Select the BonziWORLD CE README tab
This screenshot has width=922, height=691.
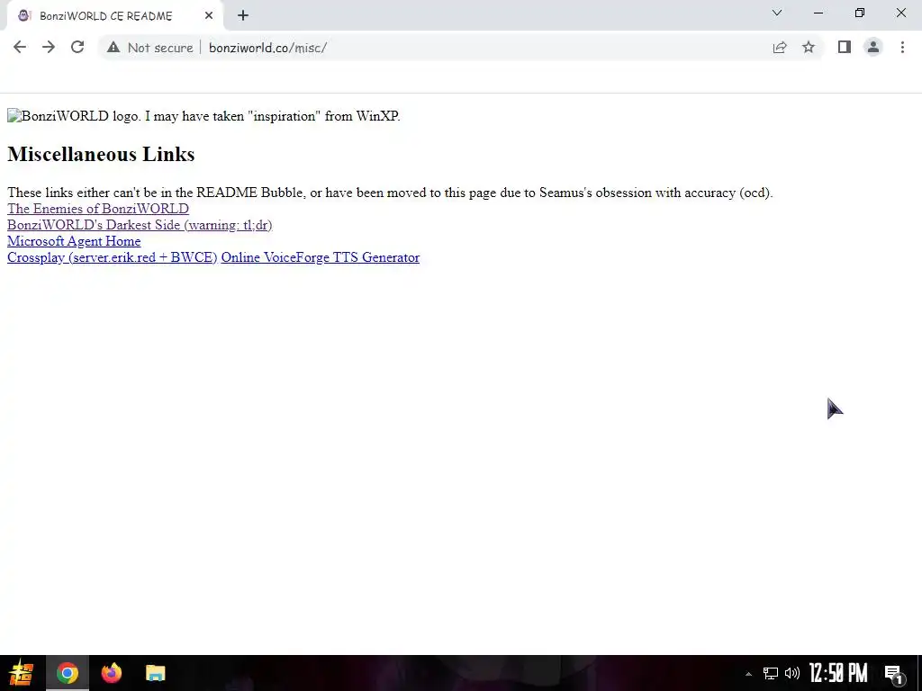[x=114, y=16]
